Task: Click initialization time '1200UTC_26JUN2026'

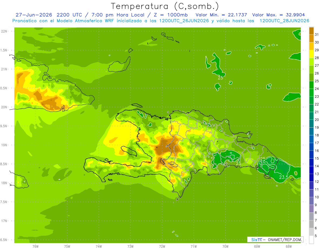Action: (x=184, y=21)
